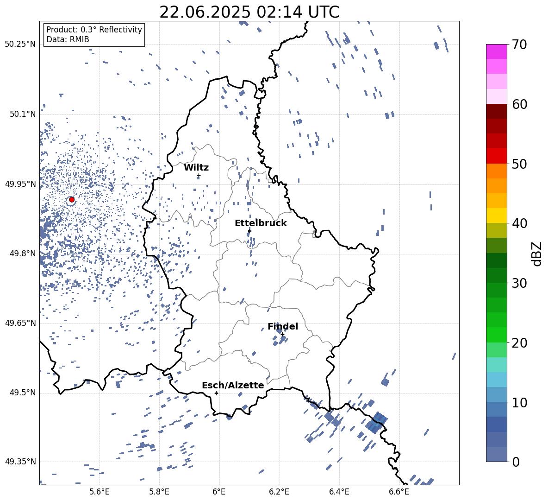The height and width of the screenshot is (501, 548).
Task: Click the Data: RMIB text
Action: 68,39
